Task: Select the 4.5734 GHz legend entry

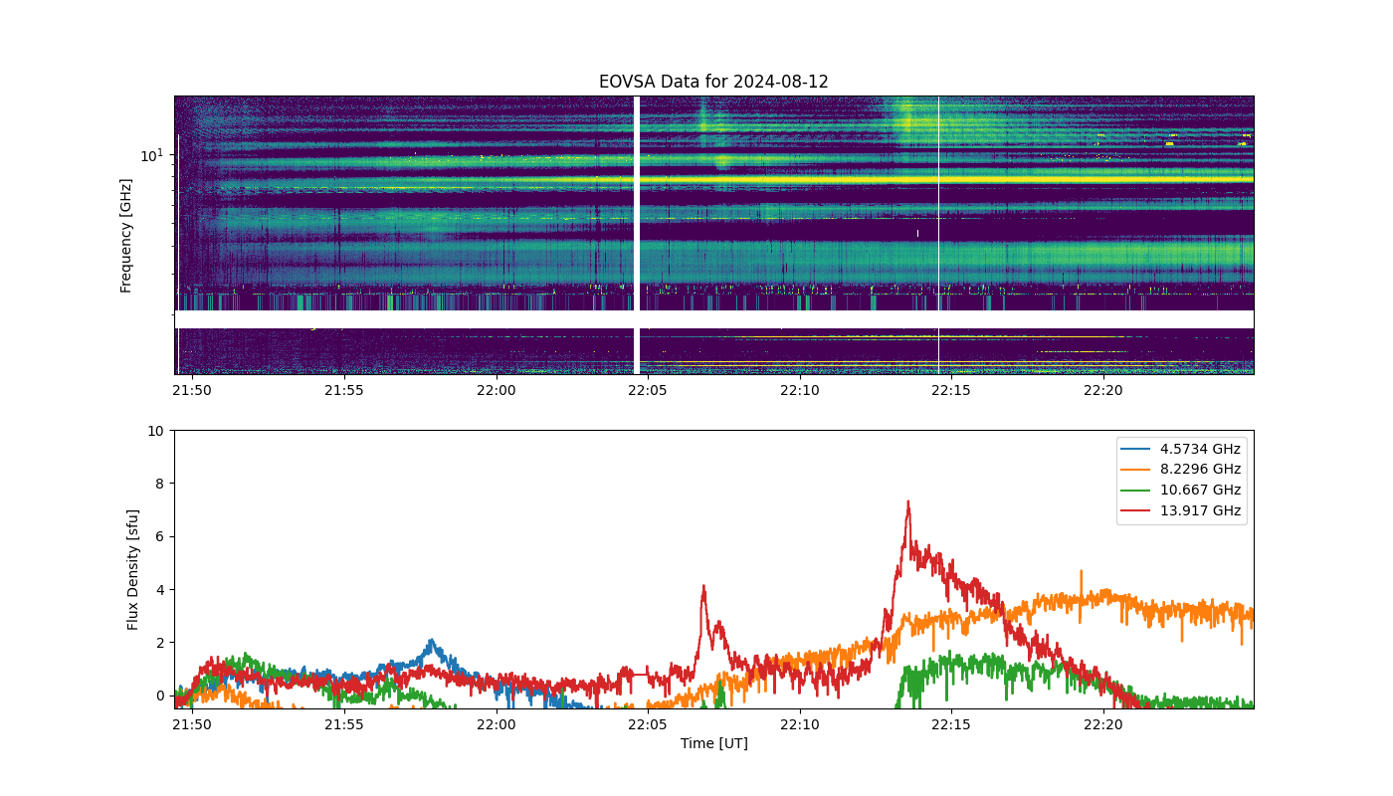Action: click(1181, 449)
